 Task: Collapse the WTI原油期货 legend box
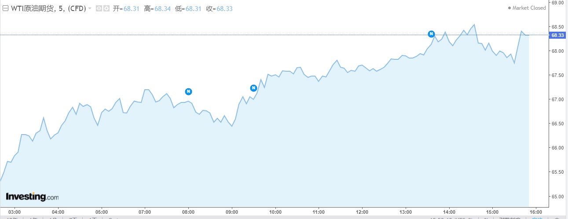coord(5,8)
